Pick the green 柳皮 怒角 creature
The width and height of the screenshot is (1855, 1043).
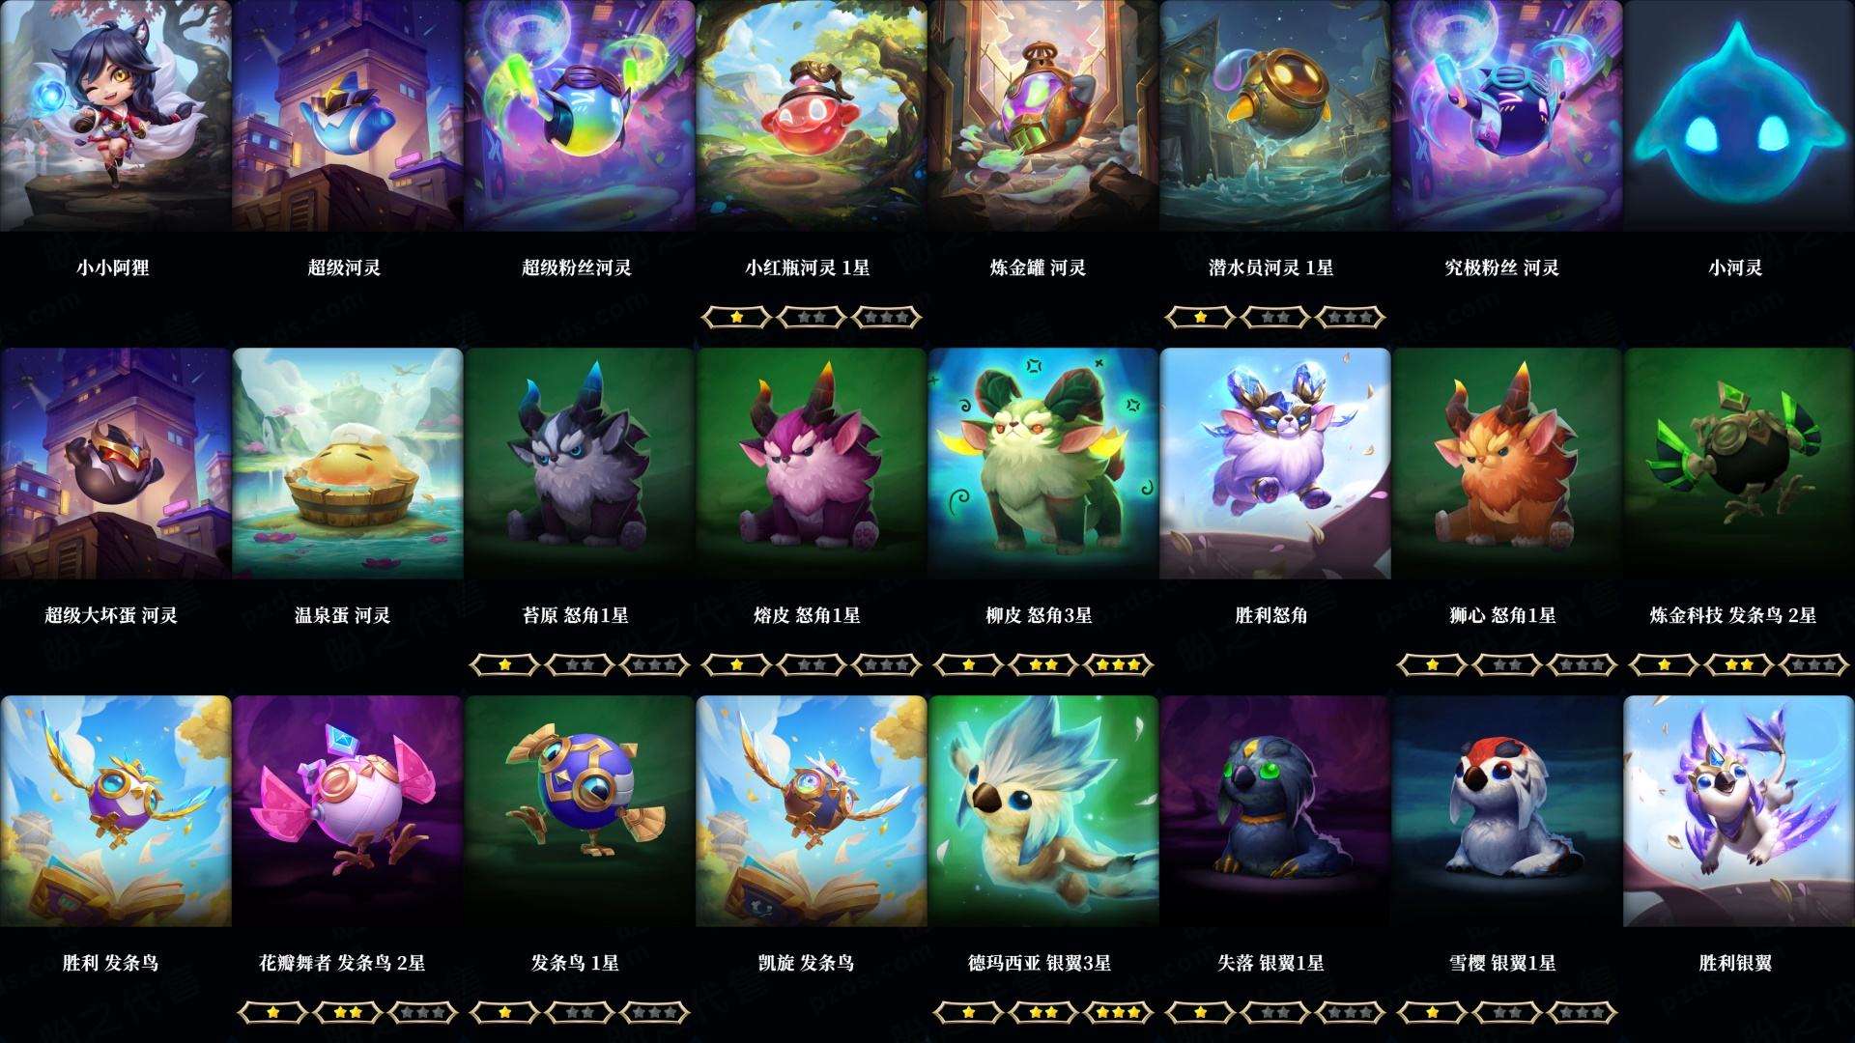1043,464
